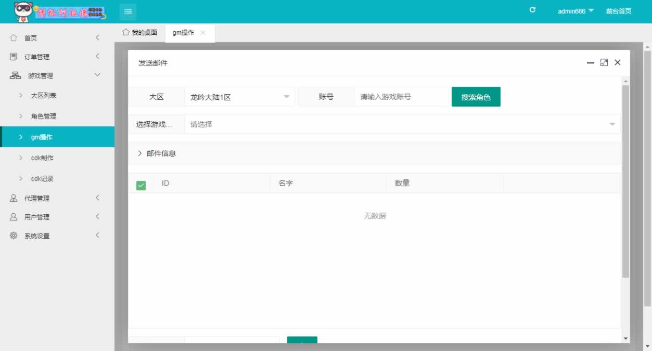Image resolution: width=652 pixels, height=351 pixels.
Task: Click the 搜索角色 button
Action: 476,97
